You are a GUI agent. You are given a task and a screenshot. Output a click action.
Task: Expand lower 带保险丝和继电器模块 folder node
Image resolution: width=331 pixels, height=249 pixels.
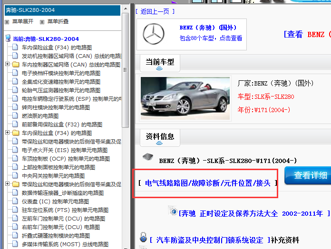pyautogui.click(x=8, y=183)
